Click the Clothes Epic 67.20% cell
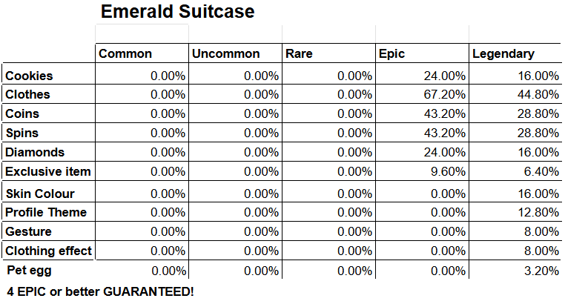The height and width of the screenshot is (304, 565). tap(445, 95)
